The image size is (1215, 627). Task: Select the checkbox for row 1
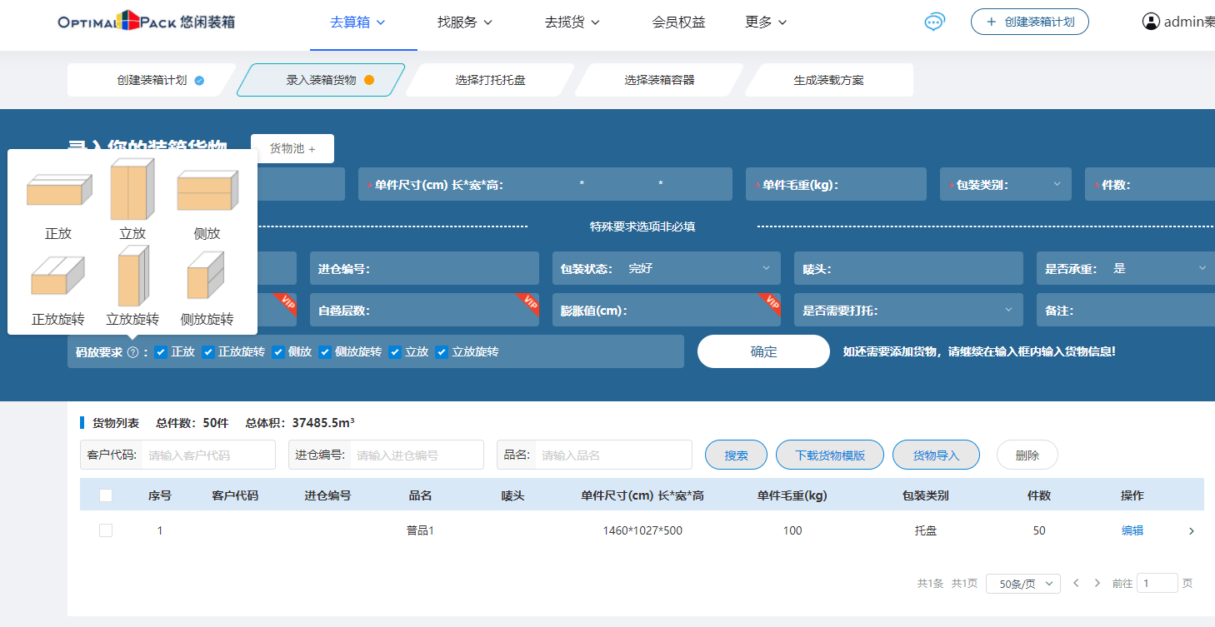[x=106, y=530]
